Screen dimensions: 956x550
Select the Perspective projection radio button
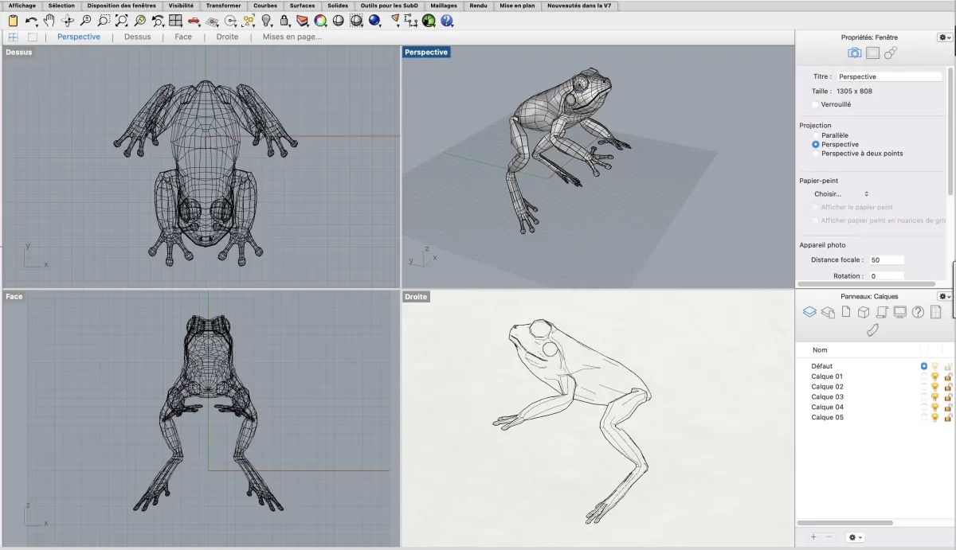point(816,145)
